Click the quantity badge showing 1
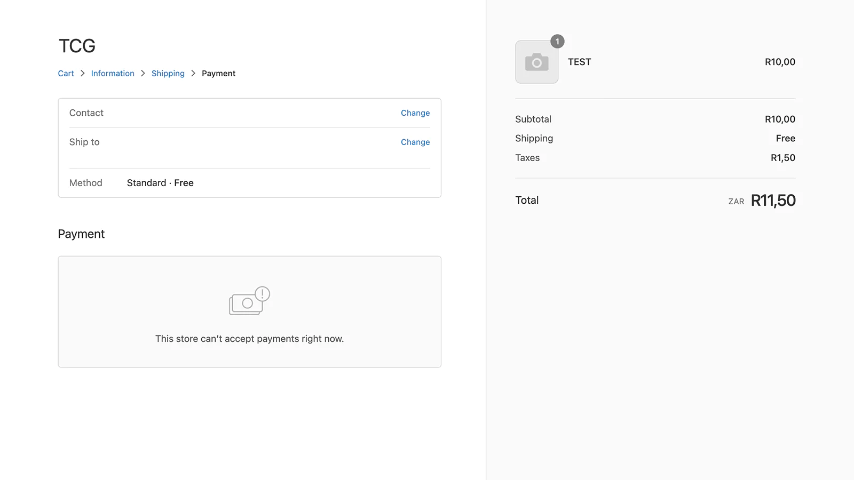This screenshot has height=480, width=854. (x=557, y=42)
